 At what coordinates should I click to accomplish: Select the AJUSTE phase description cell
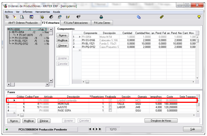(73, 107)
